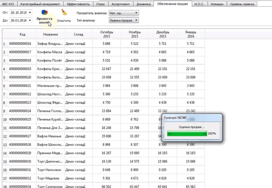The height and width of the screenshot is (188, 272).
Task: Click the Ноябрь 2015 column header
Action: [x=135, y=34]
